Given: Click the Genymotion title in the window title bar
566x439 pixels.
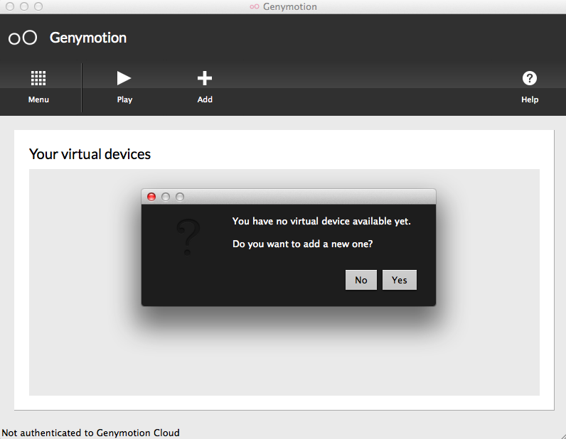Looking at the screenshot, I should pos(290,6).
